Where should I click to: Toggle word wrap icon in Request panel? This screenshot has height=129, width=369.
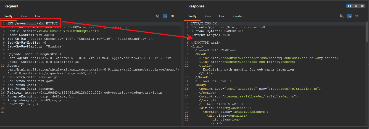click(165, 16)
